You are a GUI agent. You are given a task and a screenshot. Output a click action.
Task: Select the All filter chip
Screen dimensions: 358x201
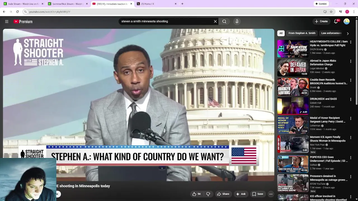coord(281,33)
